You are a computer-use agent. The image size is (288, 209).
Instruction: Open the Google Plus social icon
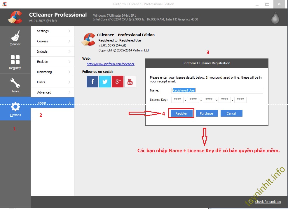tap(118, 82)
